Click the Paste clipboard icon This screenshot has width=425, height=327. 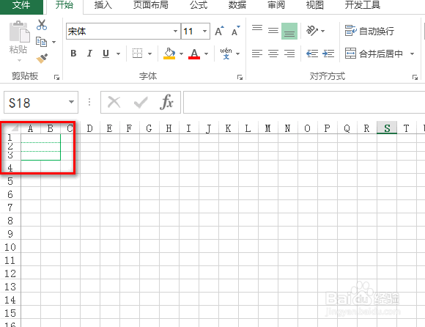[x=19, y=32]
